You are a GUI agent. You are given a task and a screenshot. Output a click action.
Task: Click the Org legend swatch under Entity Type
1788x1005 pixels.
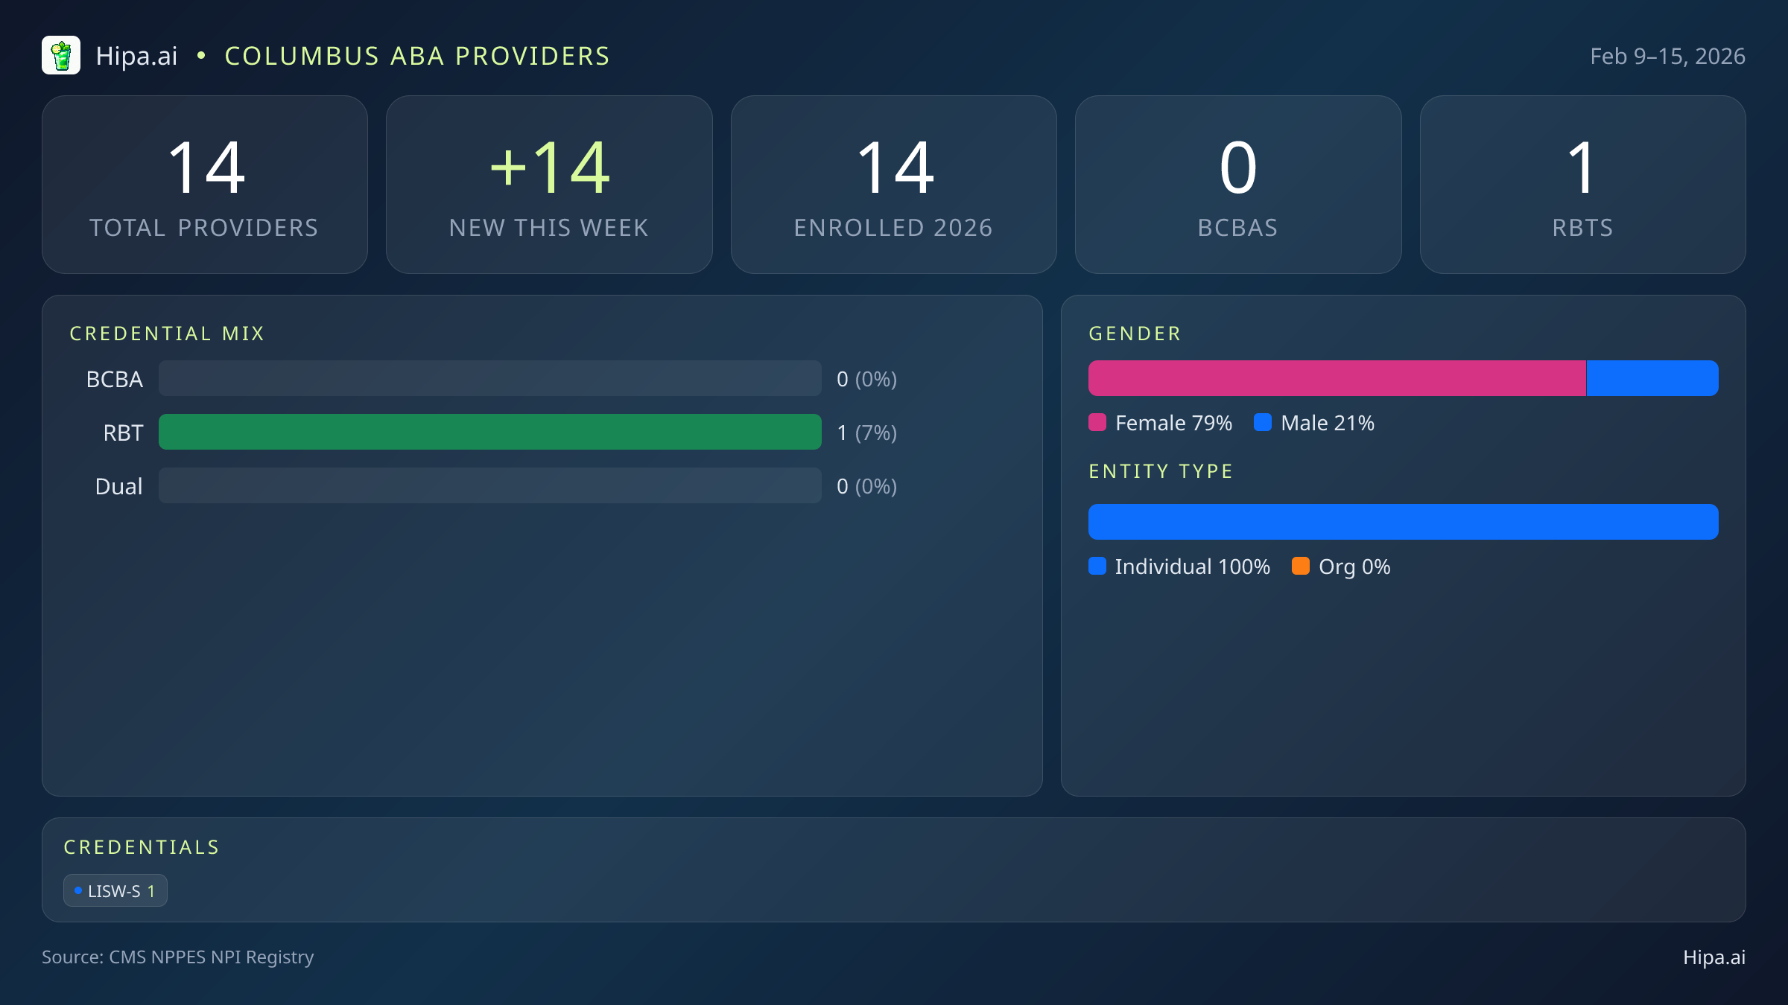(x=1302, y=567)
